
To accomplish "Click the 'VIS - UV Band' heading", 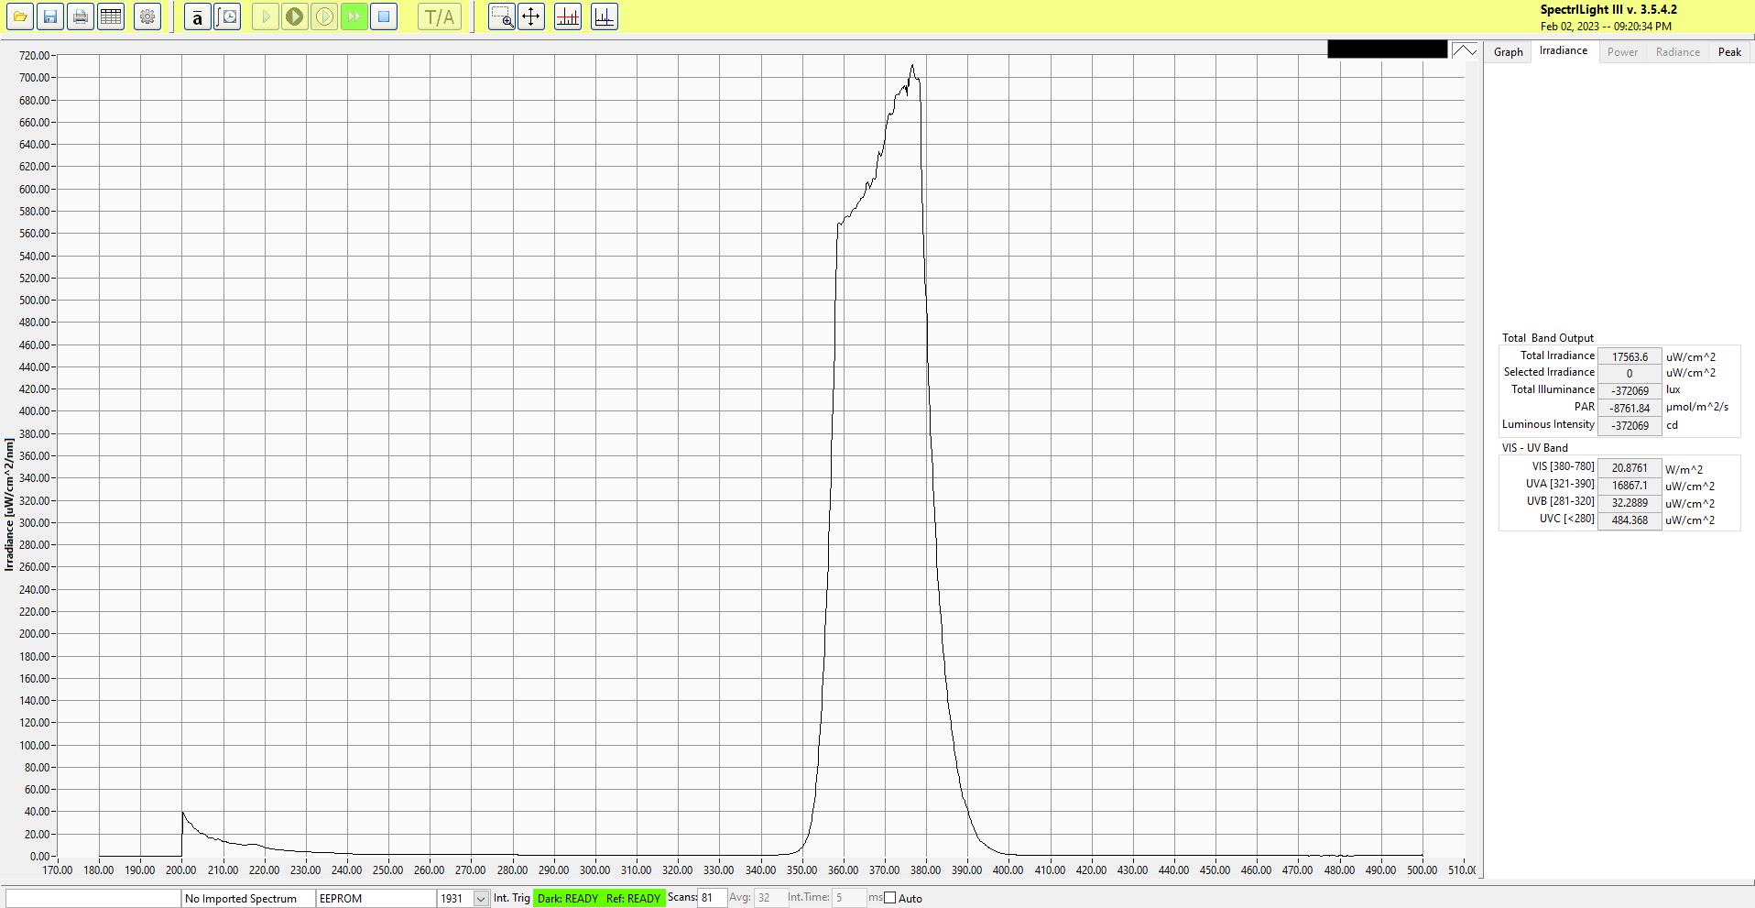I will (x=1535, y=448).
